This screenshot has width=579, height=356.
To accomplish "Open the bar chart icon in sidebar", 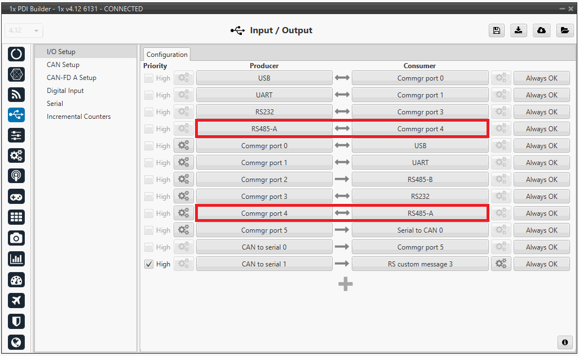I will (x=16, y=259).
